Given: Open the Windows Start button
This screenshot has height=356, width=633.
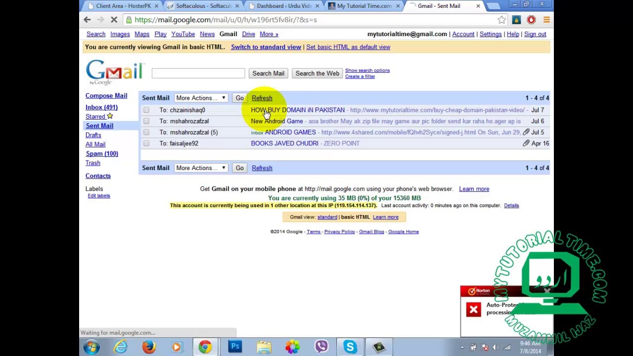Looking at the screenshot, I should point(91,347).
